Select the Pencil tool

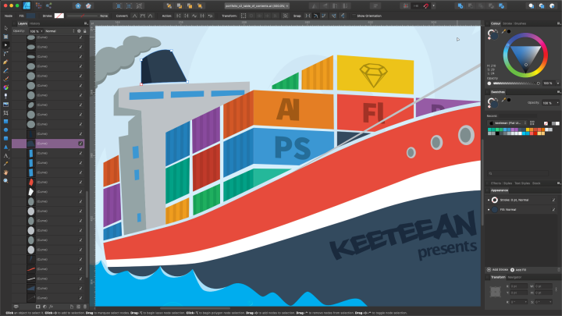click(5, 70)
